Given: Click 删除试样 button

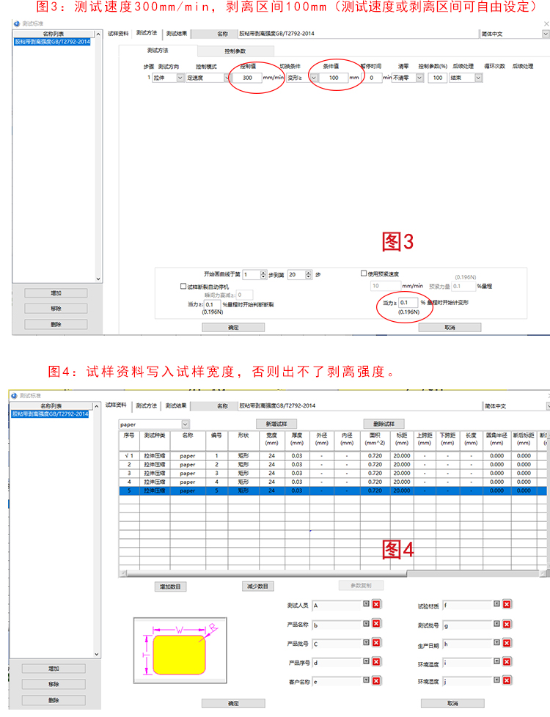Looking at the screenshot, I should click(x=384, y=424).
